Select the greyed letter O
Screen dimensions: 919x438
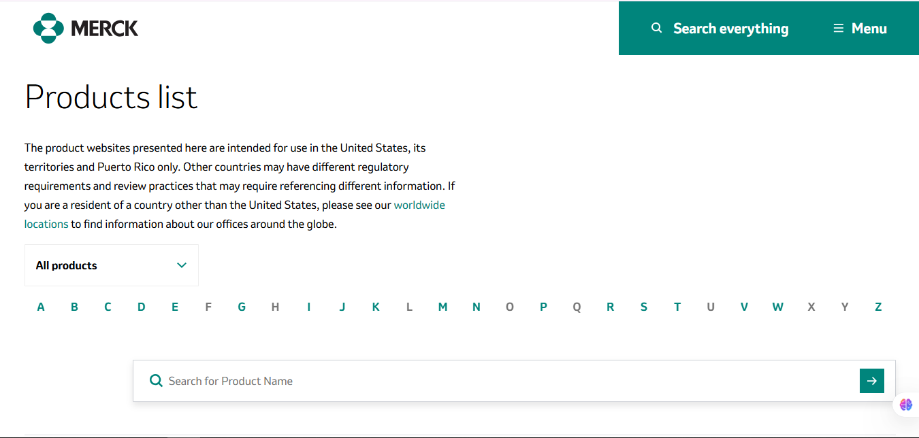point(510,307)
